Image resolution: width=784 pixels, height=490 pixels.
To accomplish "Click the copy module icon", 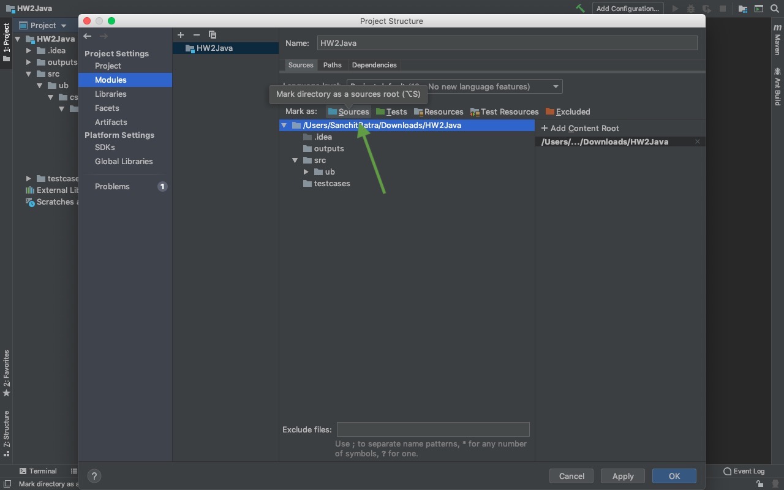I will tap(213, 35).
